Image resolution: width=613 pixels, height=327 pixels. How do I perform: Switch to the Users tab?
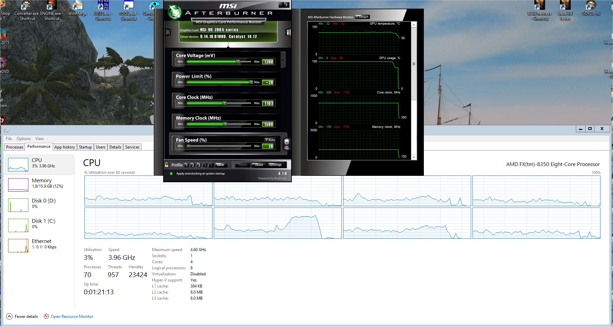coord(101,147)
